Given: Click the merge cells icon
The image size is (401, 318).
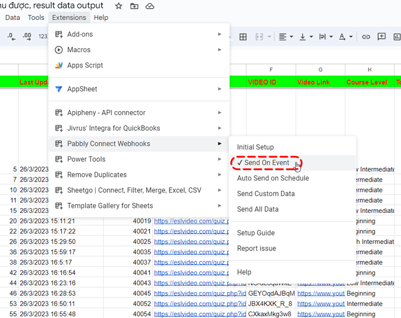Looking at the screenshot, I should tap(259, 37).
